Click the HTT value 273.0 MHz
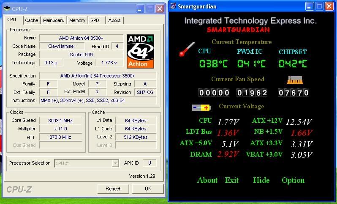Viewport: 337px width, 204px height. coord(60,137)
